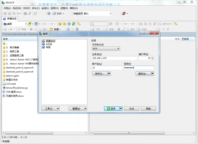The height and width of the screenshot is (144, 198).
Task: Open the Remote (远程) menu
Action: [64, 8]
